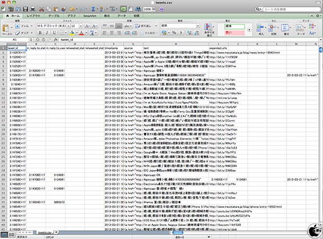Increase font size with larger A
This screenshot has height=239, width=323.
87,26
